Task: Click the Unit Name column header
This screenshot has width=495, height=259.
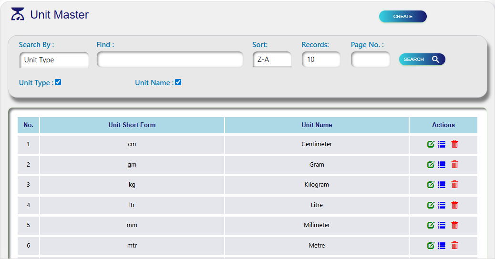Action: pyautogui.click(x=317, y=125)
